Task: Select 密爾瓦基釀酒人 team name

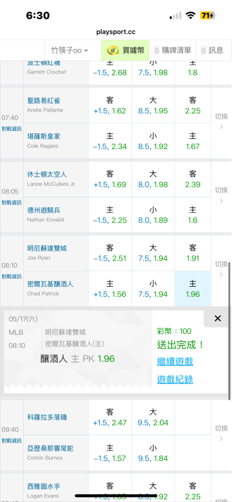Action: 50,284
